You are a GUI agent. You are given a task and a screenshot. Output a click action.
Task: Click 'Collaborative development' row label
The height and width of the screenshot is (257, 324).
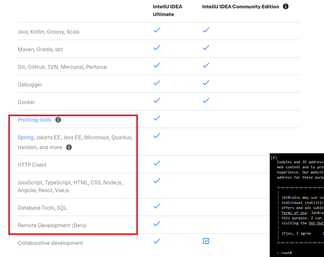[x=50, y=243]
